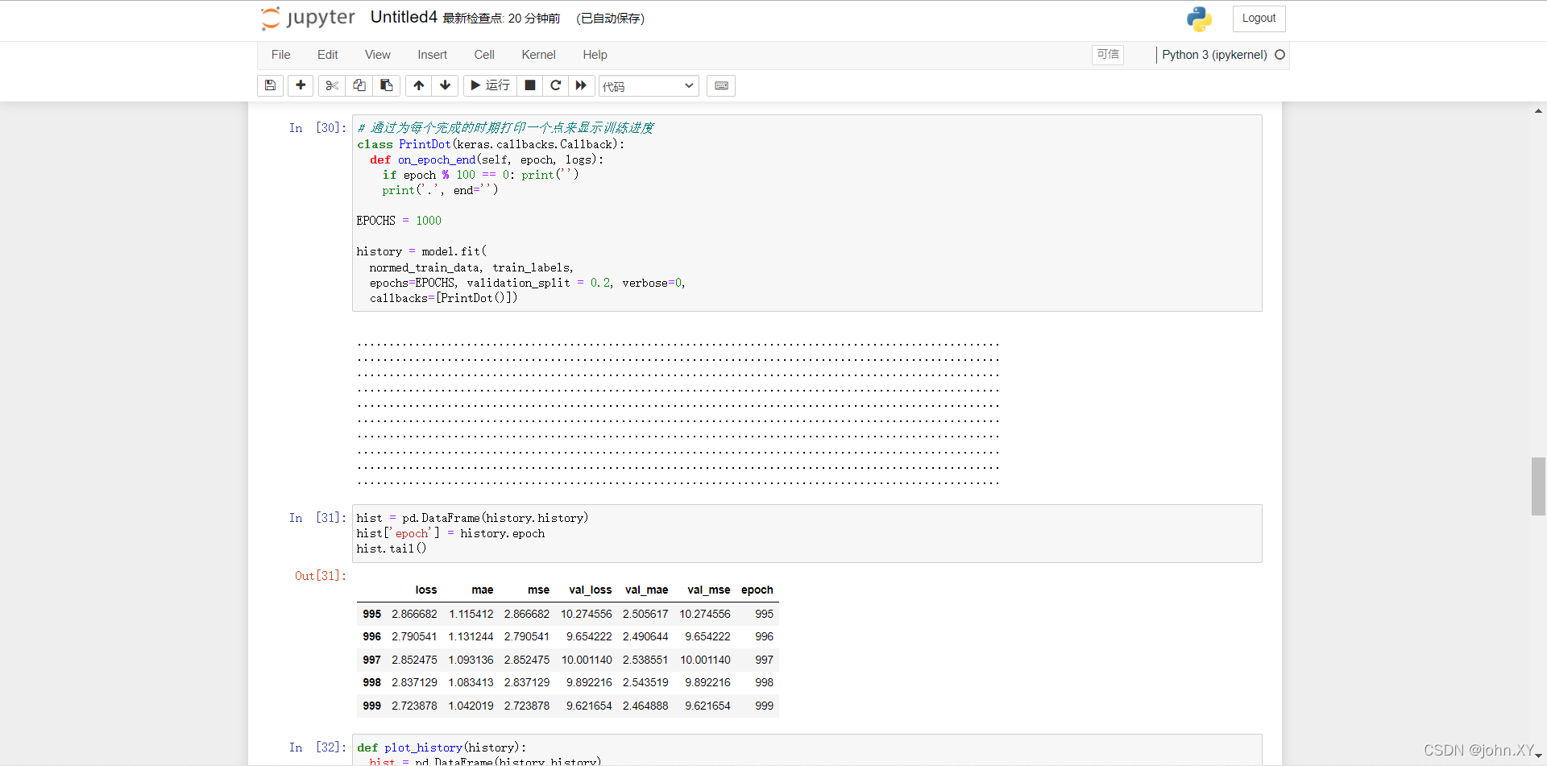
Task: Select the In [32] code cell editor
Action: tap(807, 750)
